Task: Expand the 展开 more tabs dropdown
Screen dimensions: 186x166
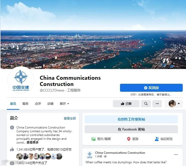Action: 65,103
